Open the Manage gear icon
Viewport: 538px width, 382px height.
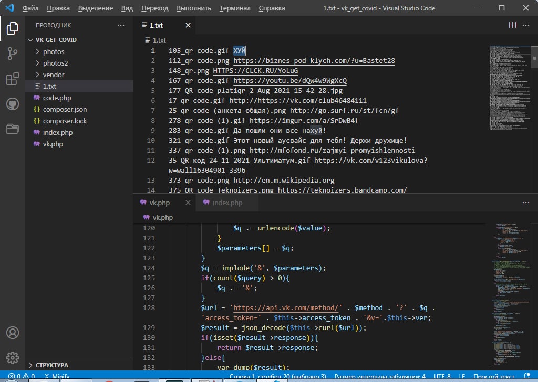[13, 358]
